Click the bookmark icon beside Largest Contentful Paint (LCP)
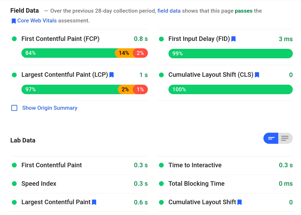 point(111,75)
